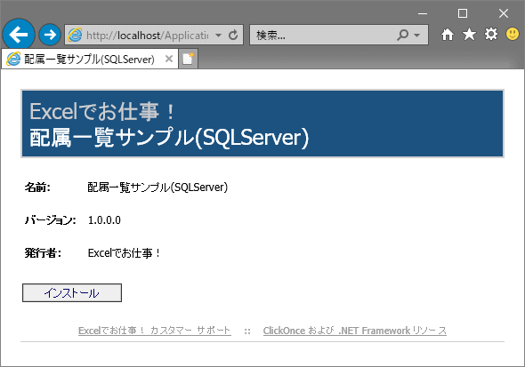The width and height of the screenshot is (525, 367).
Task: Click the magnifier search icon
Action: [x=402, y=35]
